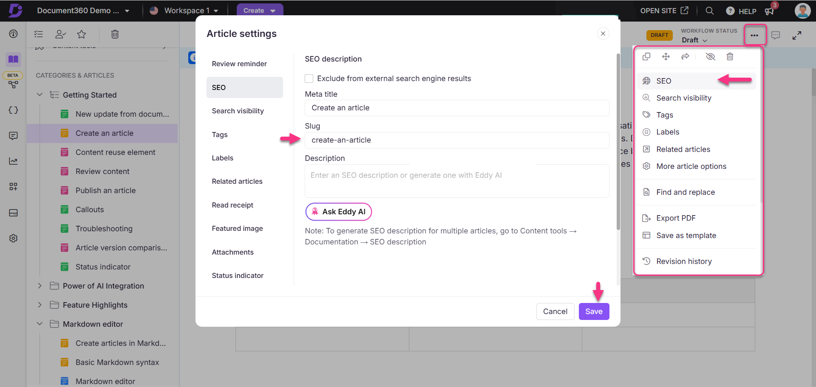
Task: Click the Save button
Action: (594, 311)
